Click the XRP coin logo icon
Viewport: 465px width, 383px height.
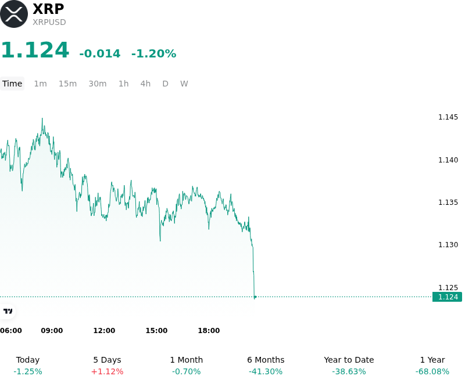point(14,14)
